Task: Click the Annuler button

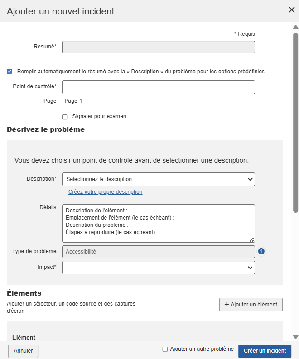Action: (23, 351)
